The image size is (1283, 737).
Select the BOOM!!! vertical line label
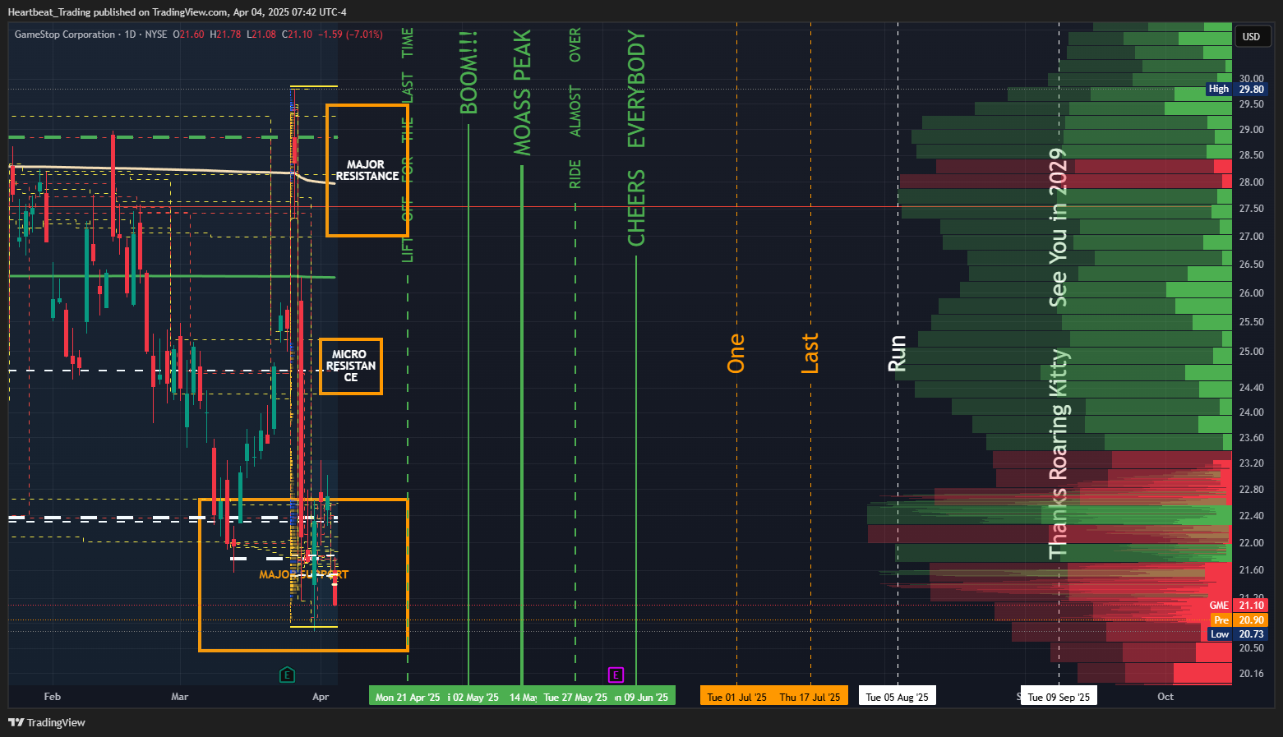click(468, 72)
